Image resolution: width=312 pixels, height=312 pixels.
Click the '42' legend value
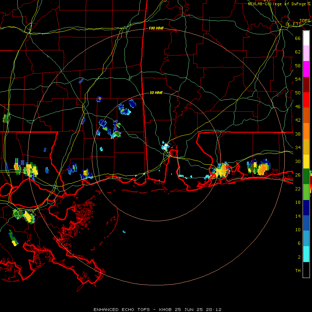[x=298, y=120]
